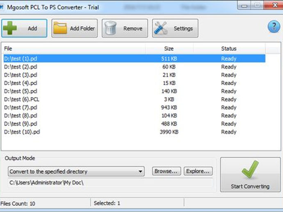Sort the list by the File column header
Screen dimensions: 283x212
(74, 48)
